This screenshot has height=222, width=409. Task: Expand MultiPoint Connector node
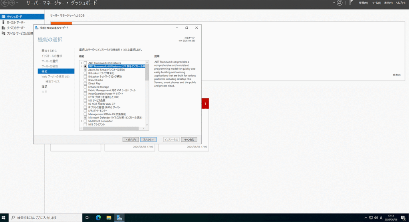81,121
